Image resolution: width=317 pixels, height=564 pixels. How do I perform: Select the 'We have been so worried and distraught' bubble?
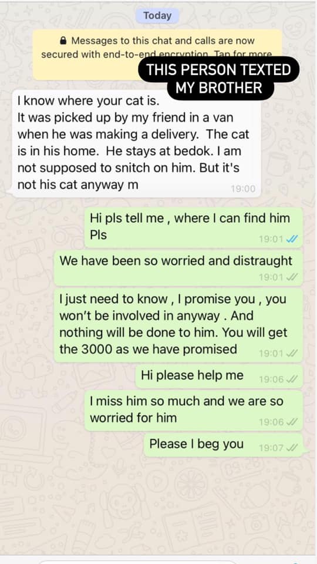[178, 268]
